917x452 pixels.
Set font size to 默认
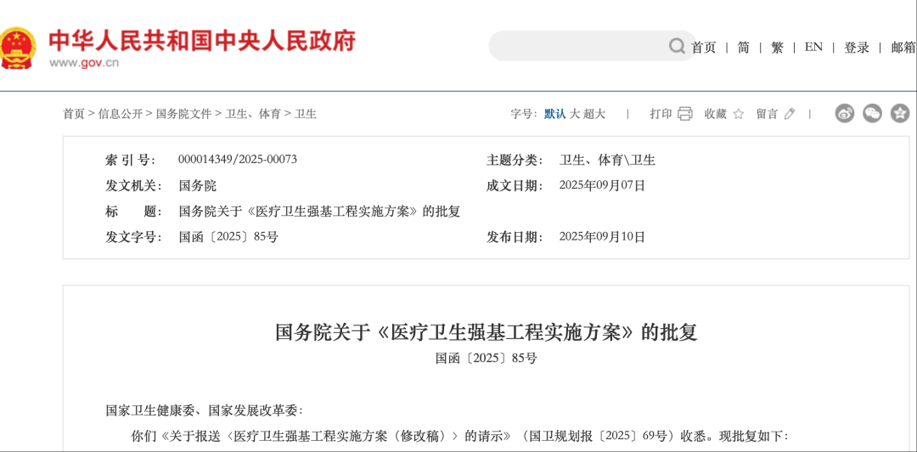point(554,114)
